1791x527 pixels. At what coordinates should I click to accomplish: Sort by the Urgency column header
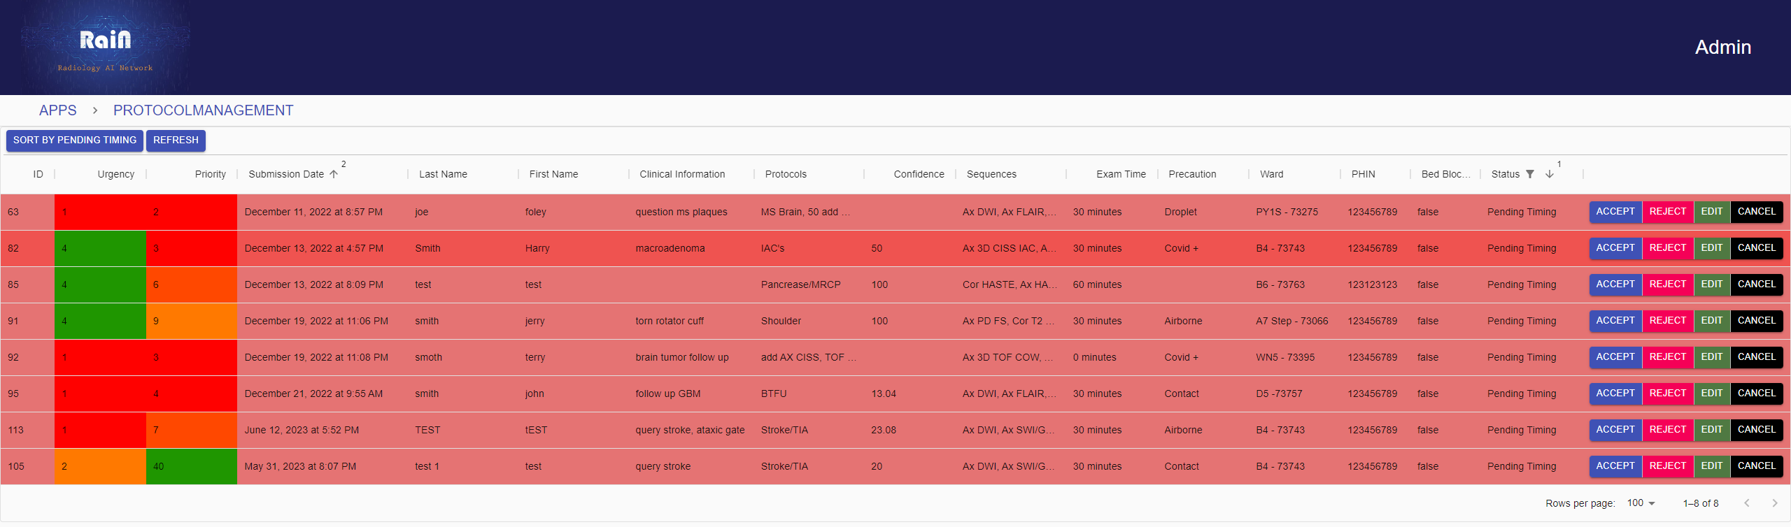pos(115,174)
